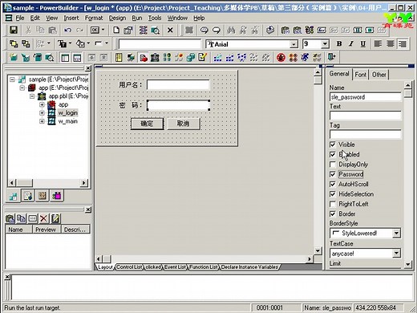Click the red X delete icon in clip panel

coord(43,218)
